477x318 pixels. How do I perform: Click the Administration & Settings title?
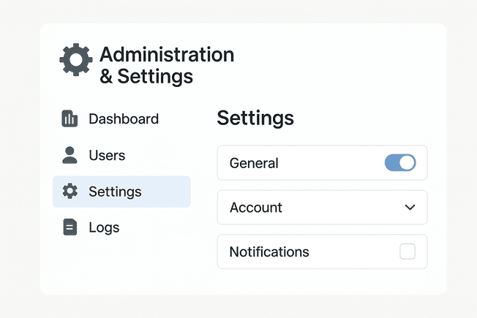click(166, 65)
